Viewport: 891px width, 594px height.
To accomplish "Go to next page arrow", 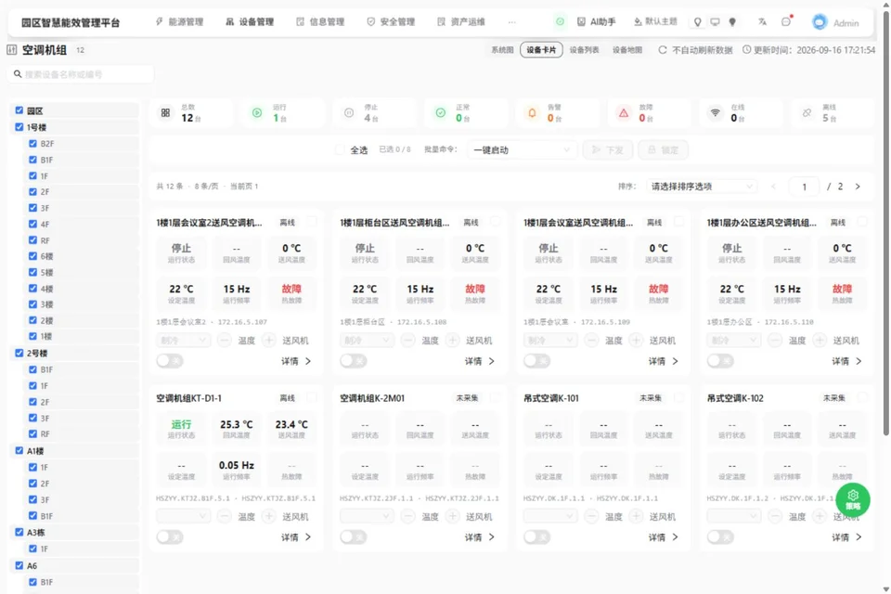I will (858, 187).
